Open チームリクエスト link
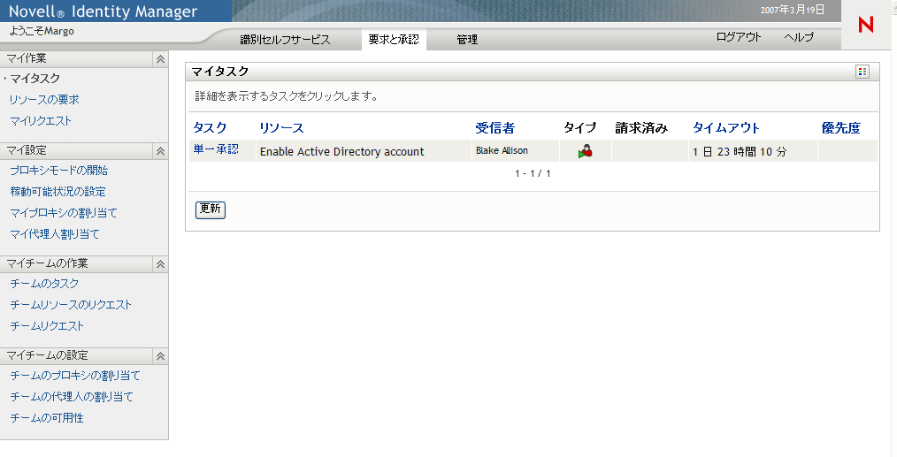The width and height of the screenshot is (897, 457). point(47,326)
